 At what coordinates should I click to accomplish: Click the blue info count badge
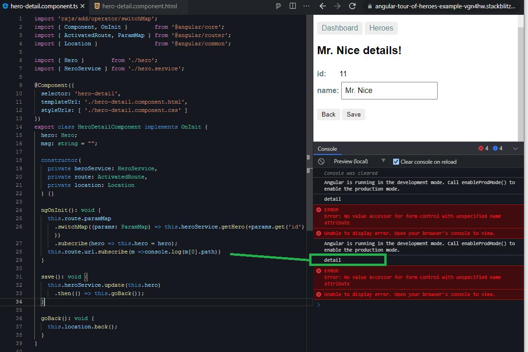(x=497, y=148)
